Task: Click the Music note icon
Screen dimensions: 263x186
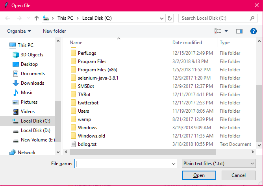Action: (x=16, y=93)
